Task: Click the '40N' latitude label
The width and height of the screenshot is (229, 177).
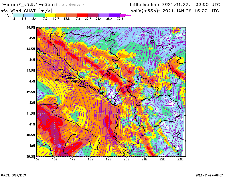Action: tap(32, 146)
